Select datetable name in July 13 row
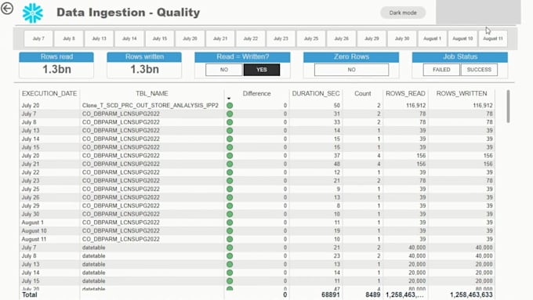This screenshot has height=300, width=533. coord(93,264)
